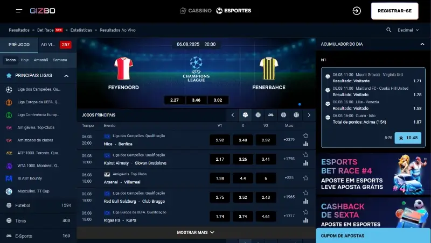
Task: Open ATP 1000 Toronto league
Action: tap(38, 153)
